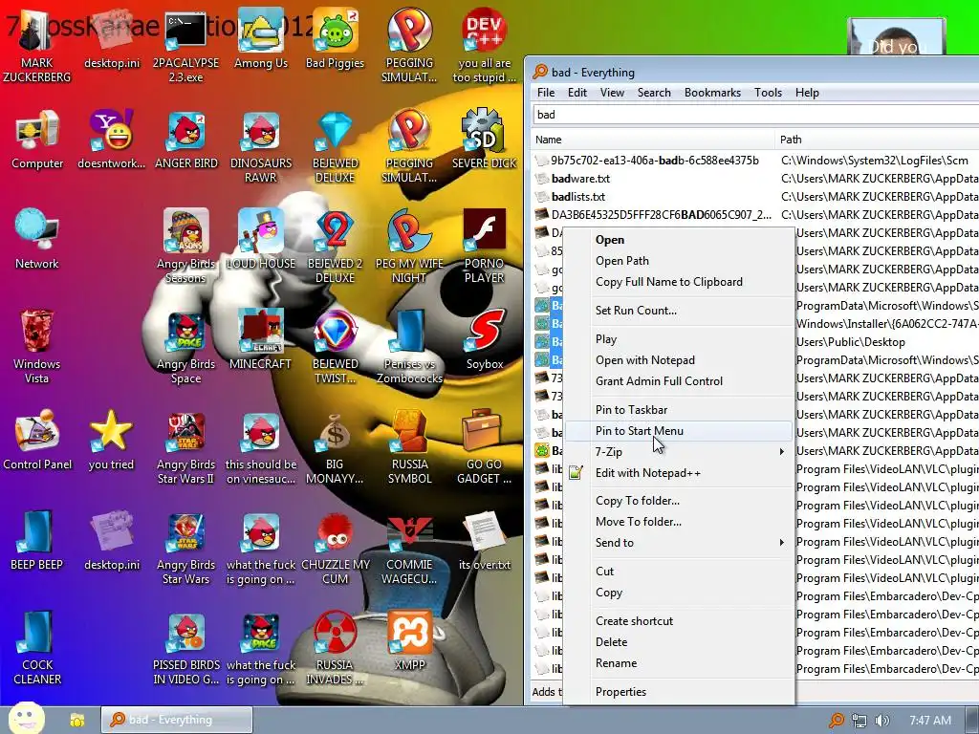Choose Set Run Count... entry

[679, 311]
